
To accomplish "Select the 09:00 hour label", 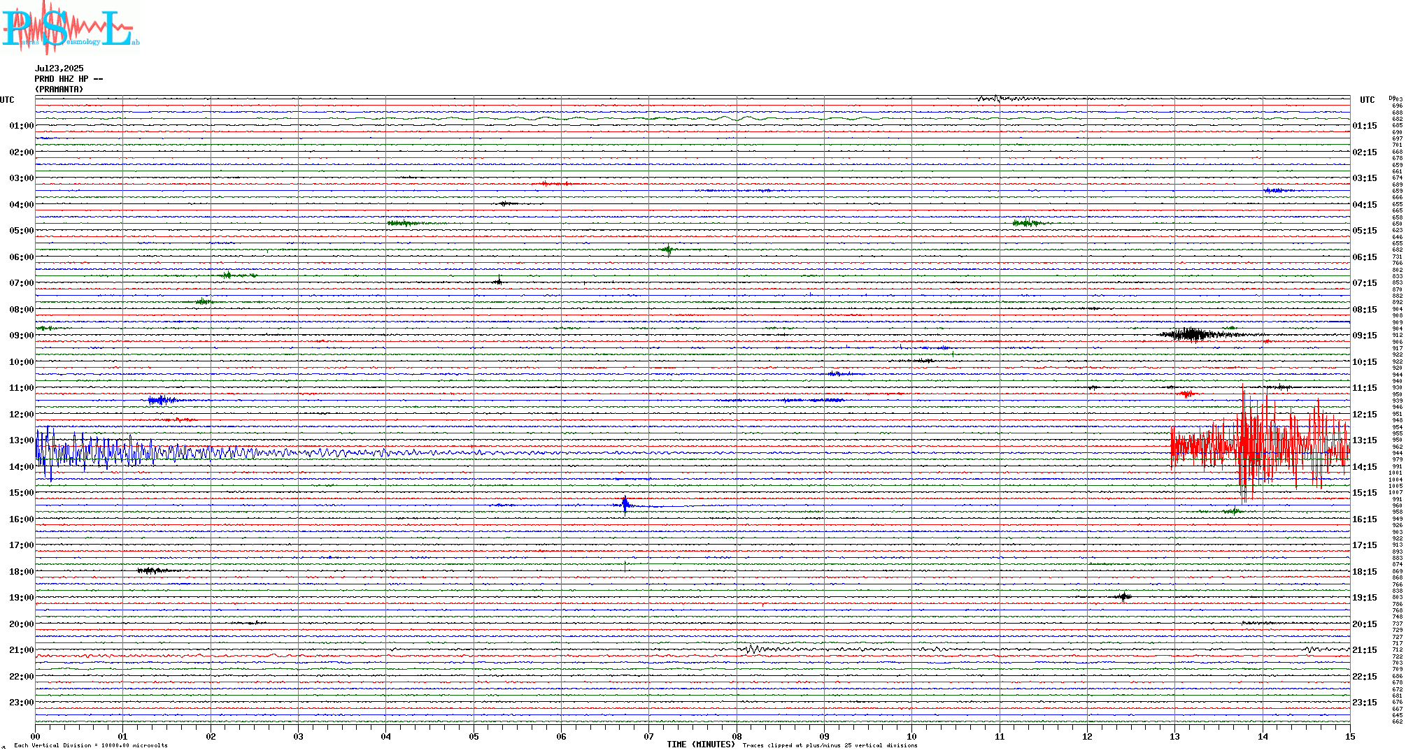I will pos(22,336).
